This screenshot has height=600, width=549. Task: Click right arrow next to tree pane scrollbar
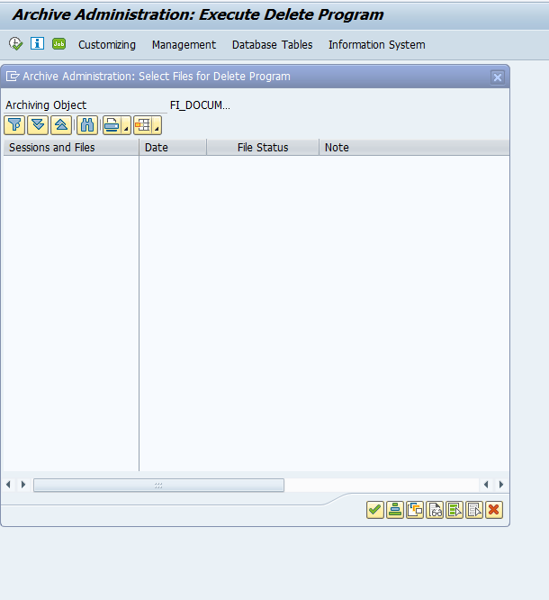(x=23, y=485)
